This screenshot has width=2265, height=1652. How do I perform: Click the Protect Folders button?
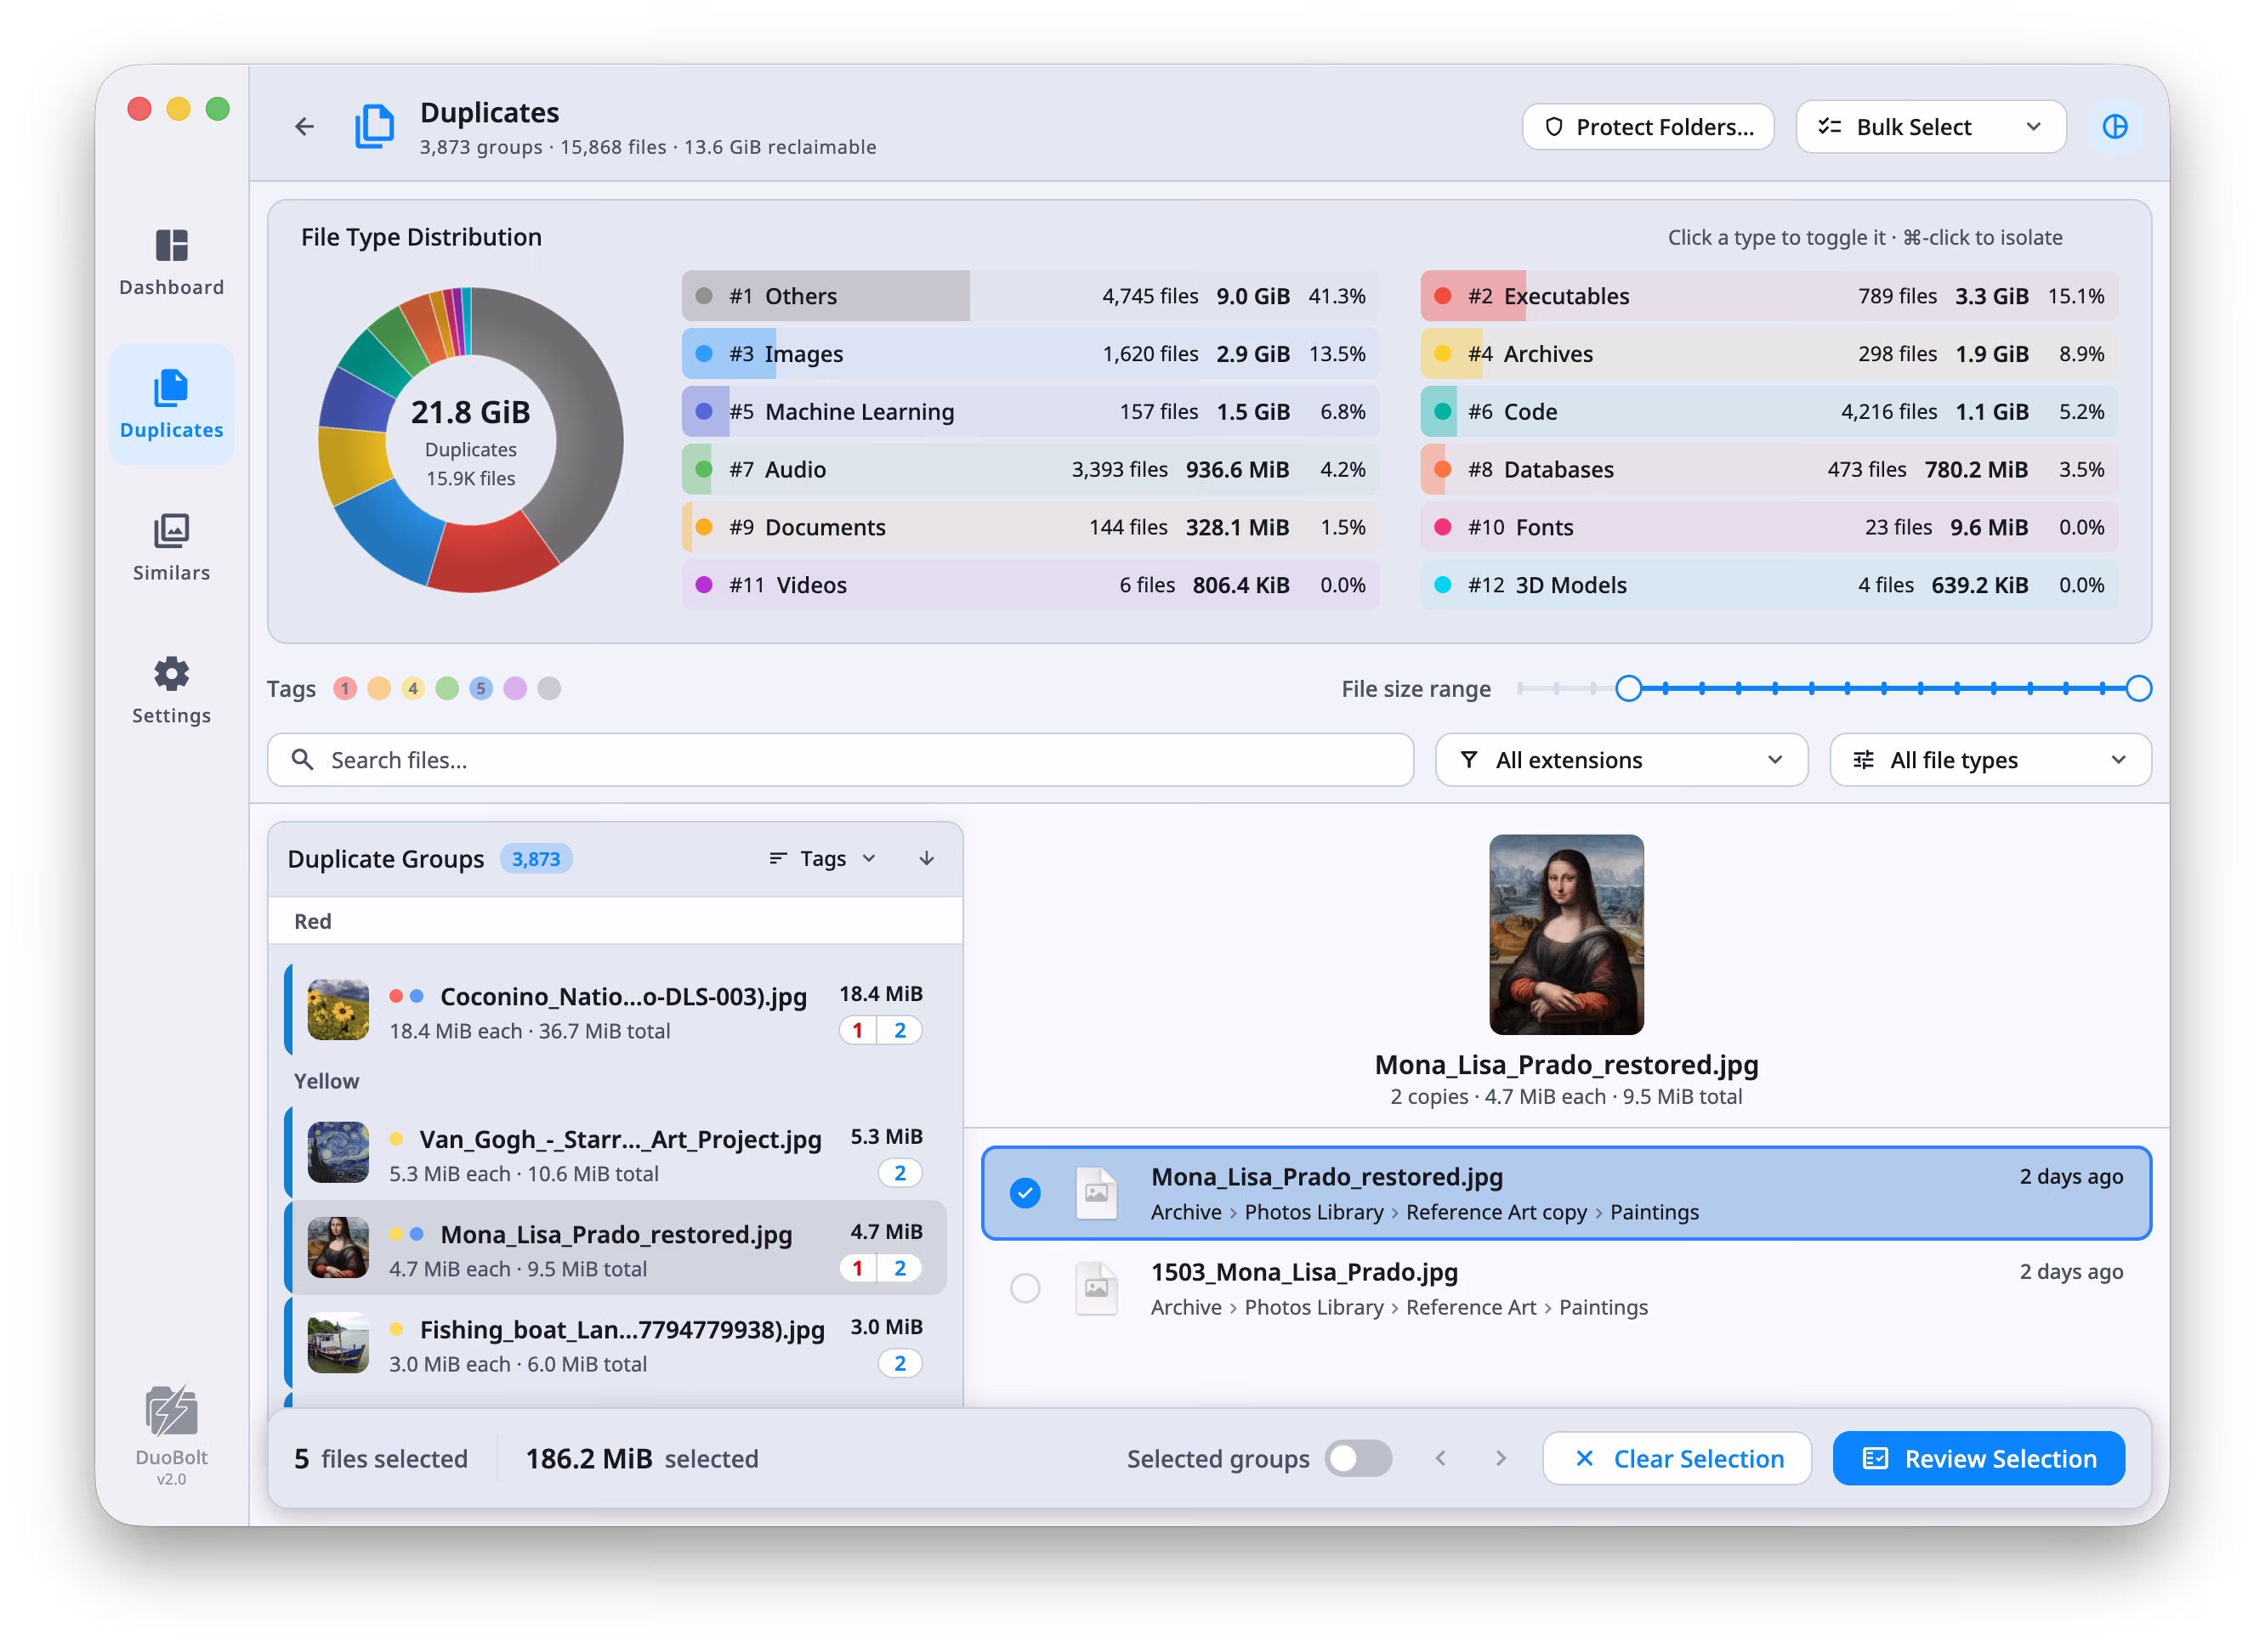pyautogui.click(x=1648, y=127)
